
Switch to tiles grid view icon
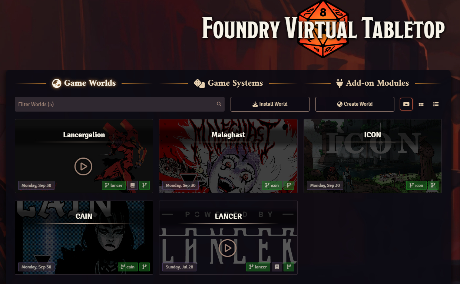tap(421, 104)
